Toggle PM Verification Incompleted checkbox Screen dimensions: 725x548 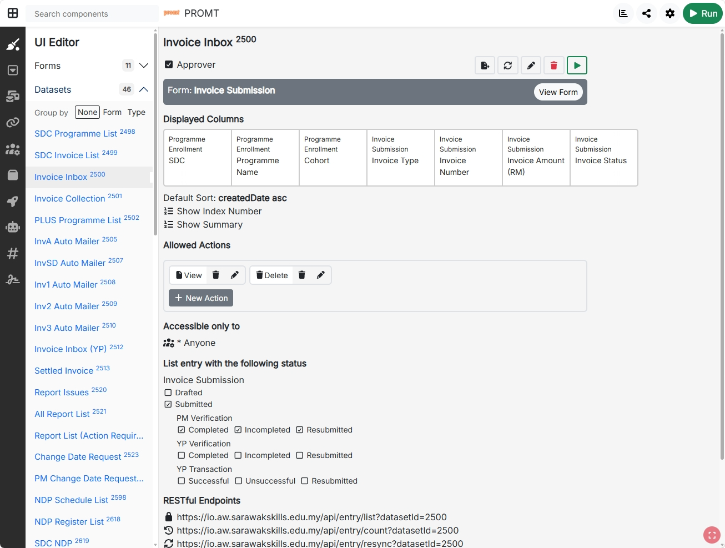[238, 430]
